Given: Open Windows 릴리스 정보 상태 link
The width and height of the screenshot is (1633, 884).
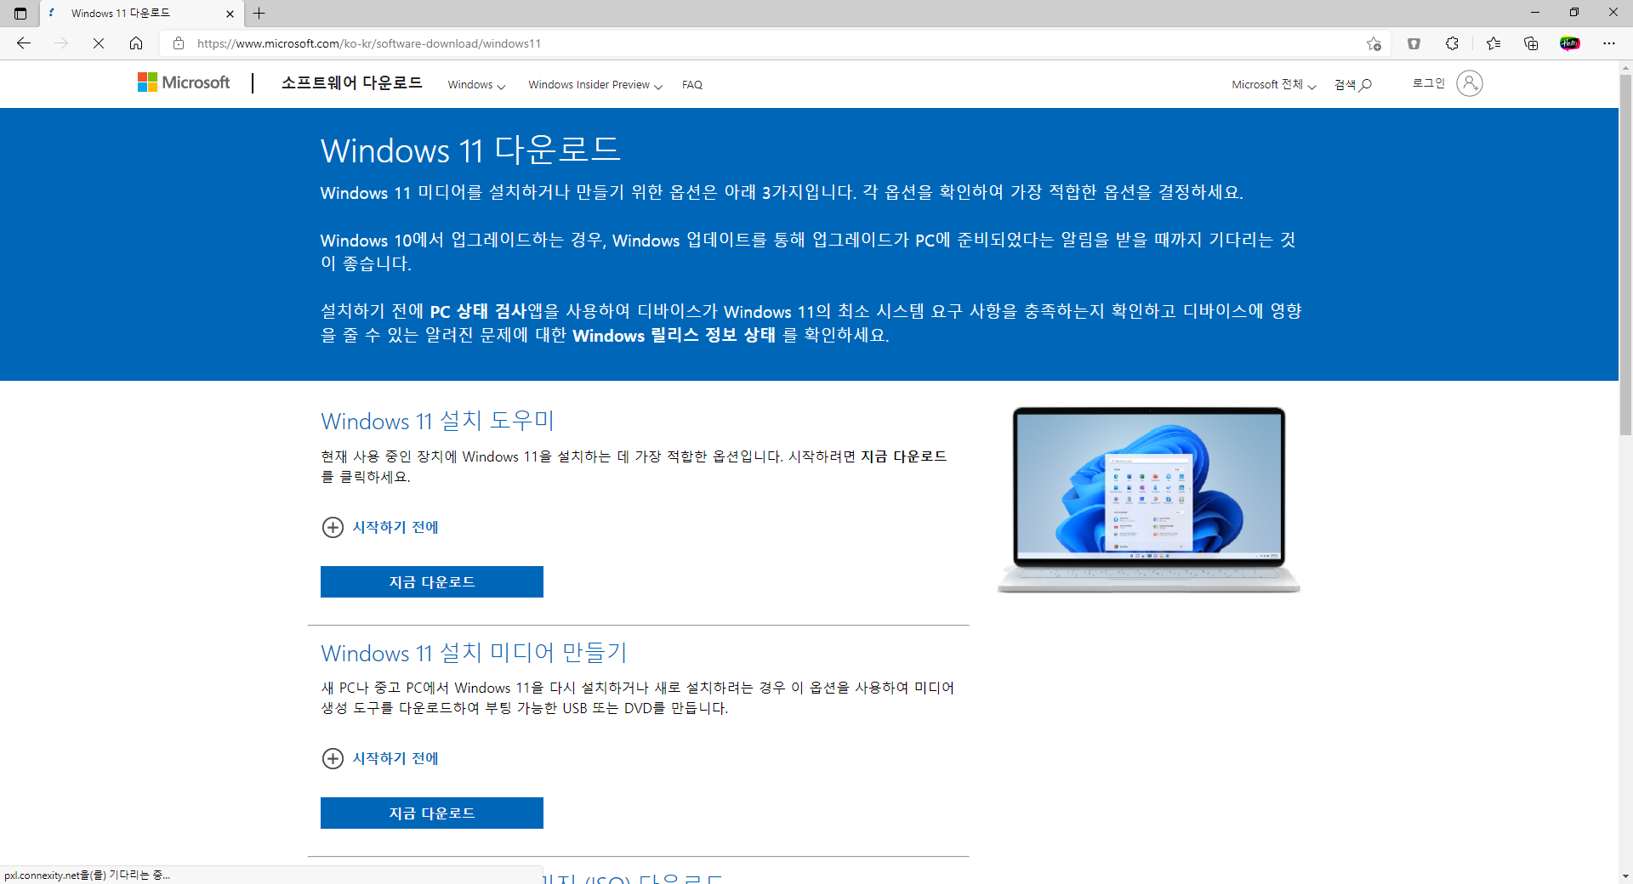Looking at the screenshot, I should [x=674, y=335].
